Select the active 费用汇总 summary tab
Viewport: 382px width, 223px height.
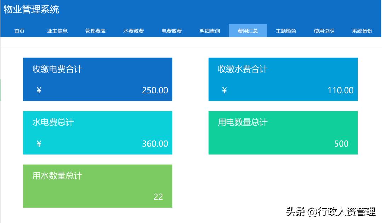(x=248, y=31)
